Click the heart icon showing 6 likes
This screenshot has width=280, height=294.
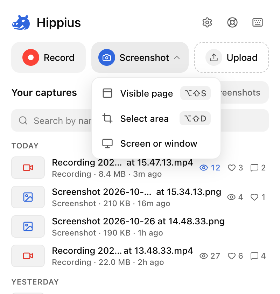click(x=232, y=256)
